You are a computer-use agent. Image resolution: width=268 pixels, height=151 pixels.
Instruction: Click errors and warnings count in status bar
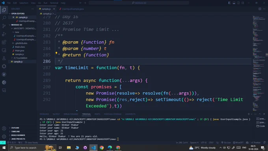(x=11, y=142)
